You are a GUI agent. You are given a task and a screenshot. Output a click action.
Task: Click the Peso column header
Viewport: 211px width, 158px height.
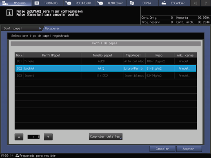[160, 55]
